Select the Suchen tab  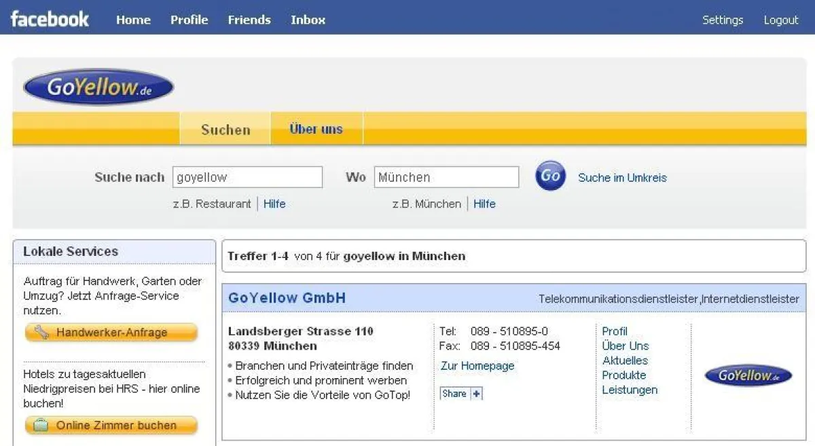pyautogui.click(x=225, y=130)
